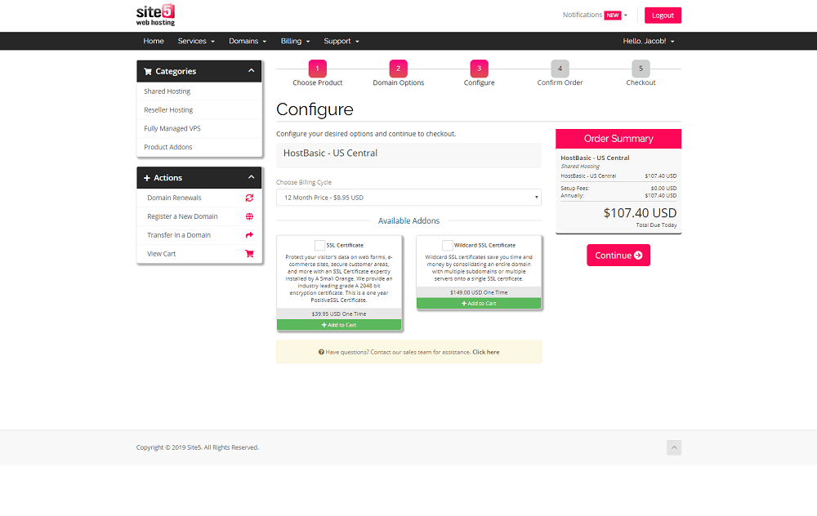
Task: Open the Notifications dropdown
Action: point(595,15)
